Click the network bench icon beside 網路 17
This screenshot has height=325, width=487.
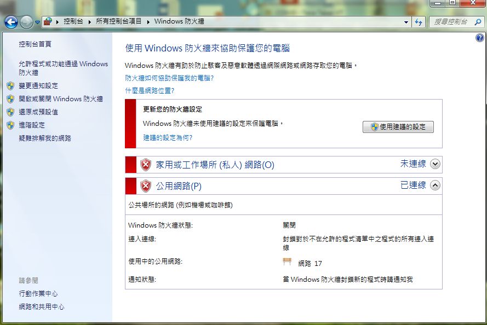pyautogui.click(x=287, y=262)
